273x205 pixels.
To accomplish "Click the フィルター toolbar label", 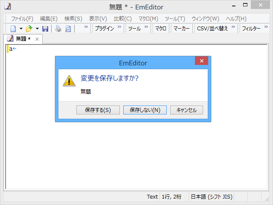I will (x=251, y=29).
